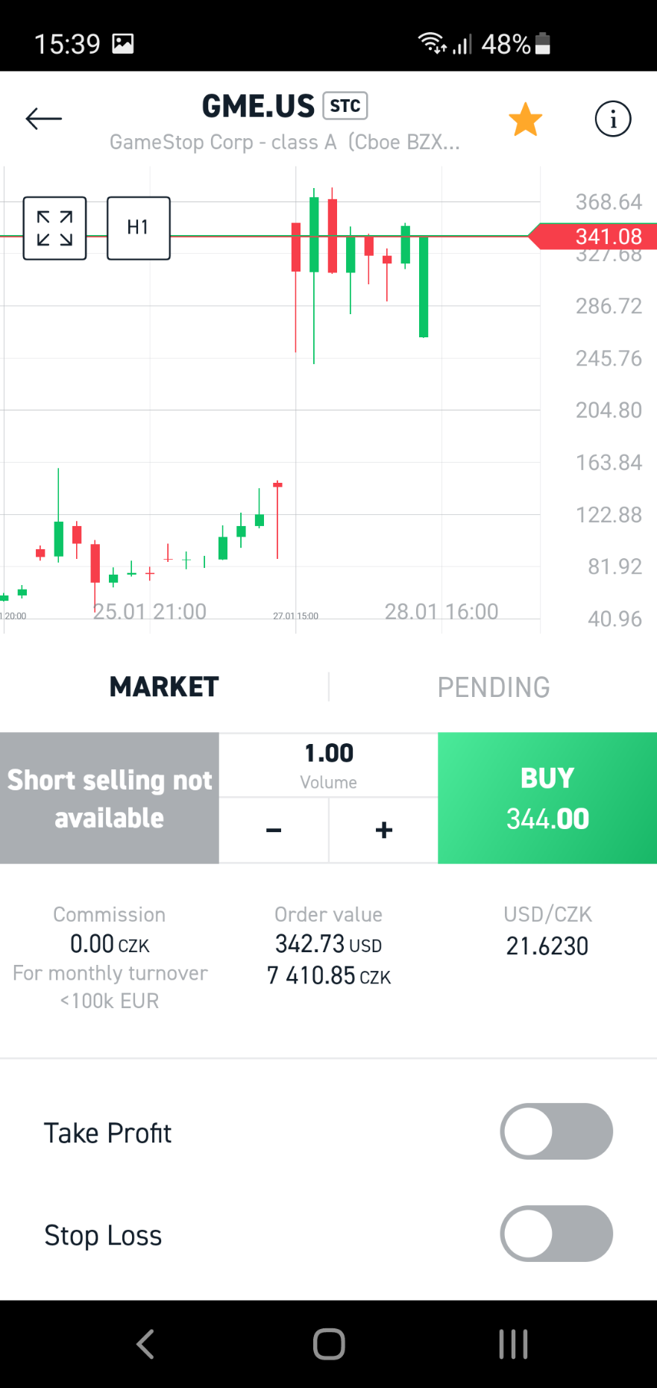Open the instrument info icon
This screenshot has height=1388, width=657.
point(612,119)
